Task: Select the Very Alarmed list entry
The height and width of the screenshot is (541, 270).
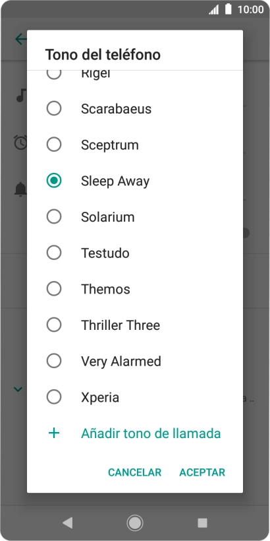Action: (134, 362)
